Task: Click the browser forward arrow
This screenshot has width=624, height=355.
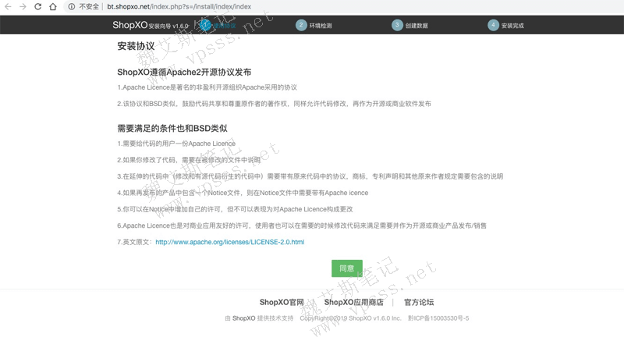Action: 23,6
